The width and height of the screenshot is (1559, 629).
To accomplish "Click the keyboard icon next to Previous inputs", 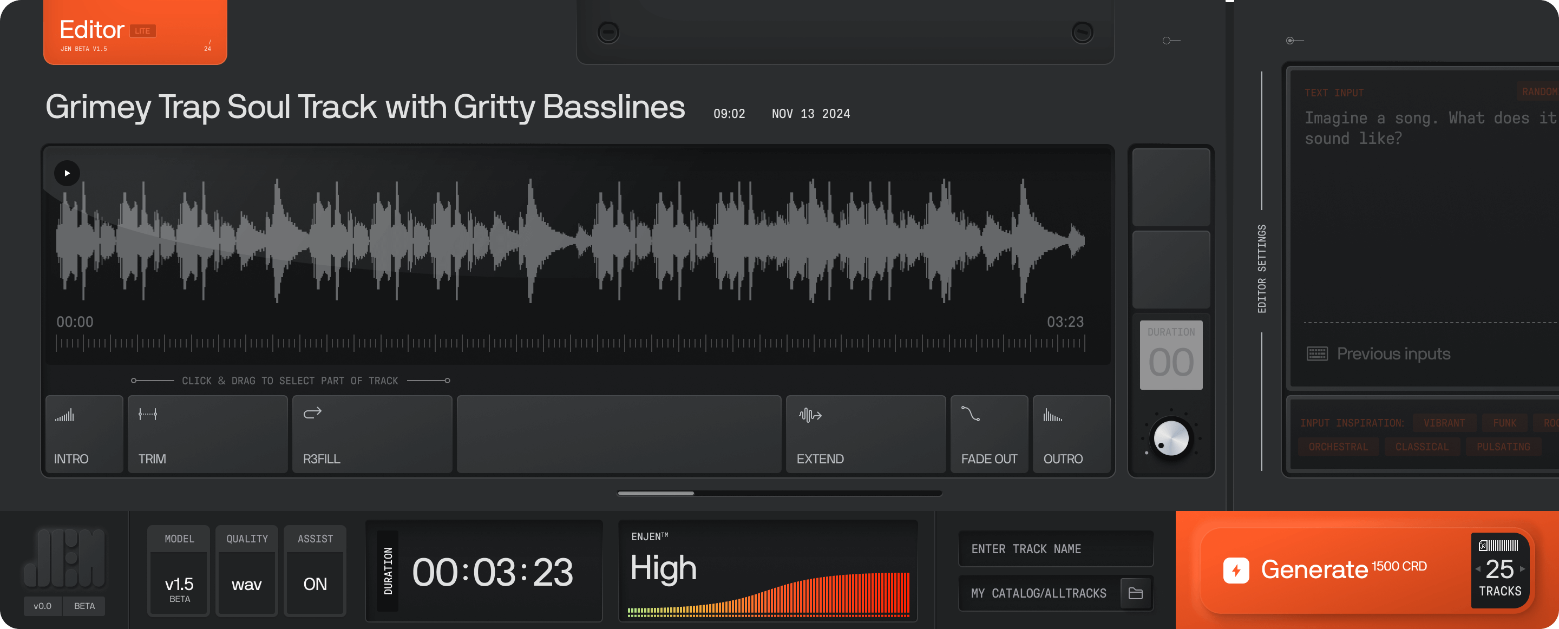I will pyautogui.click(x=1317, y=353).
